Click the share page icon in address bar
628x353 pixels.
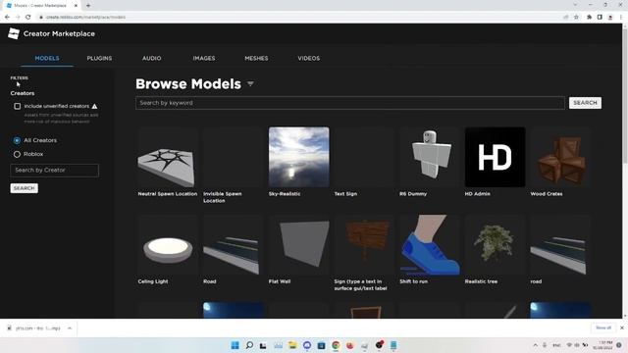pos(566,18)
